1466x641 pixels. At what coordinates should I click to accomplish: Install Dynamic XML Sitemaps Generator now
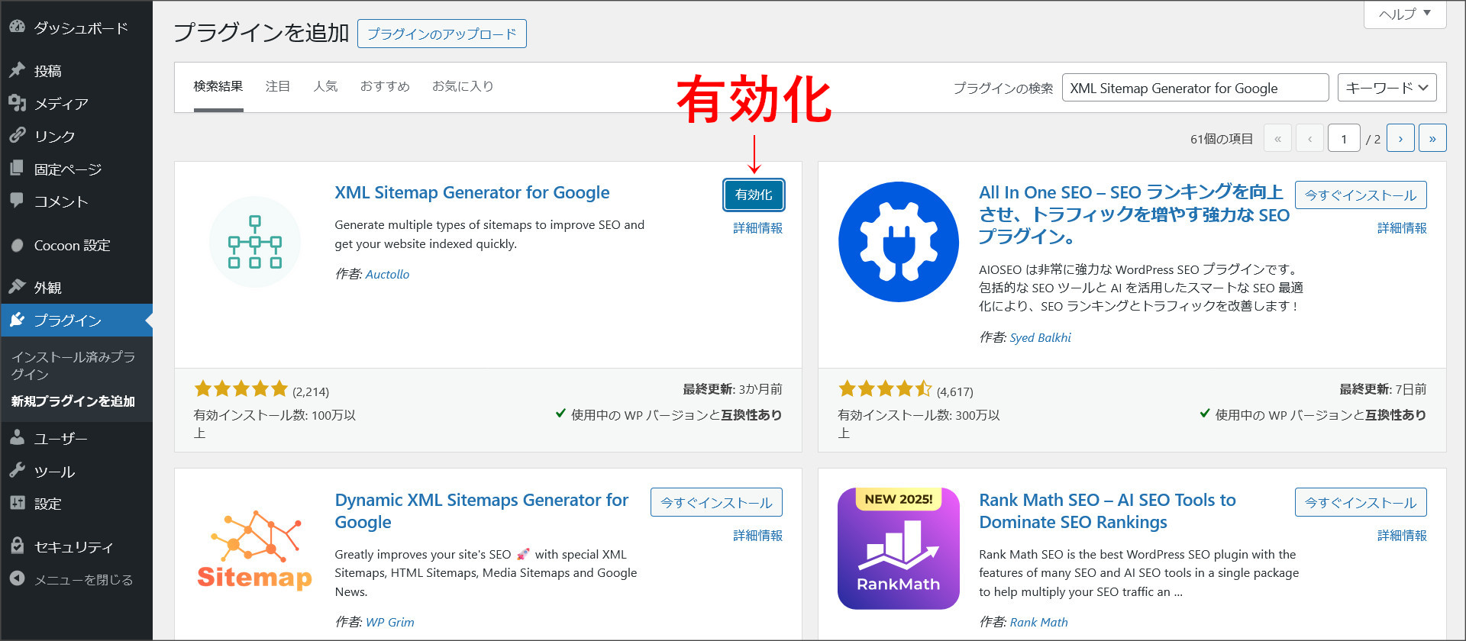tap(716, 502)
